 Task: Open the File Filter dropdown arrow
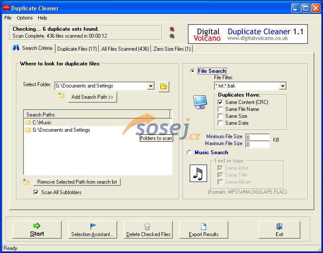tap(283, 86)
